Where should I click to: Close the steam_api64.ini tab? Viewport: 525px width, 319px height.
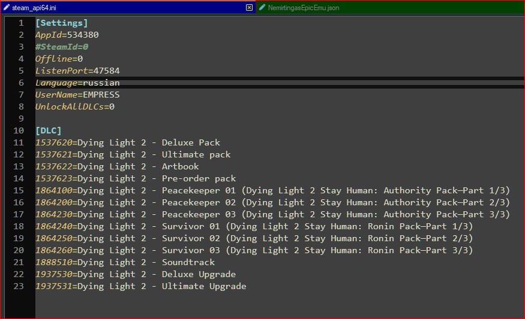click(249, 8)
